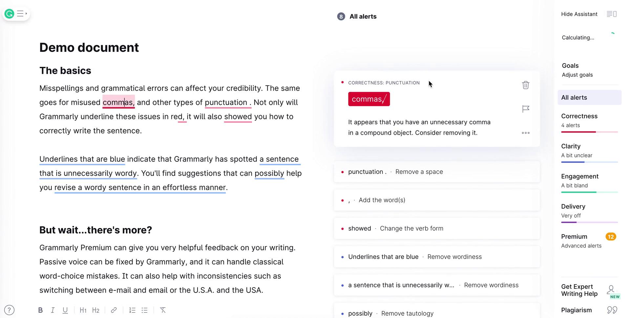
Task: Set Heading 2 style
Action: coord(96,310)
